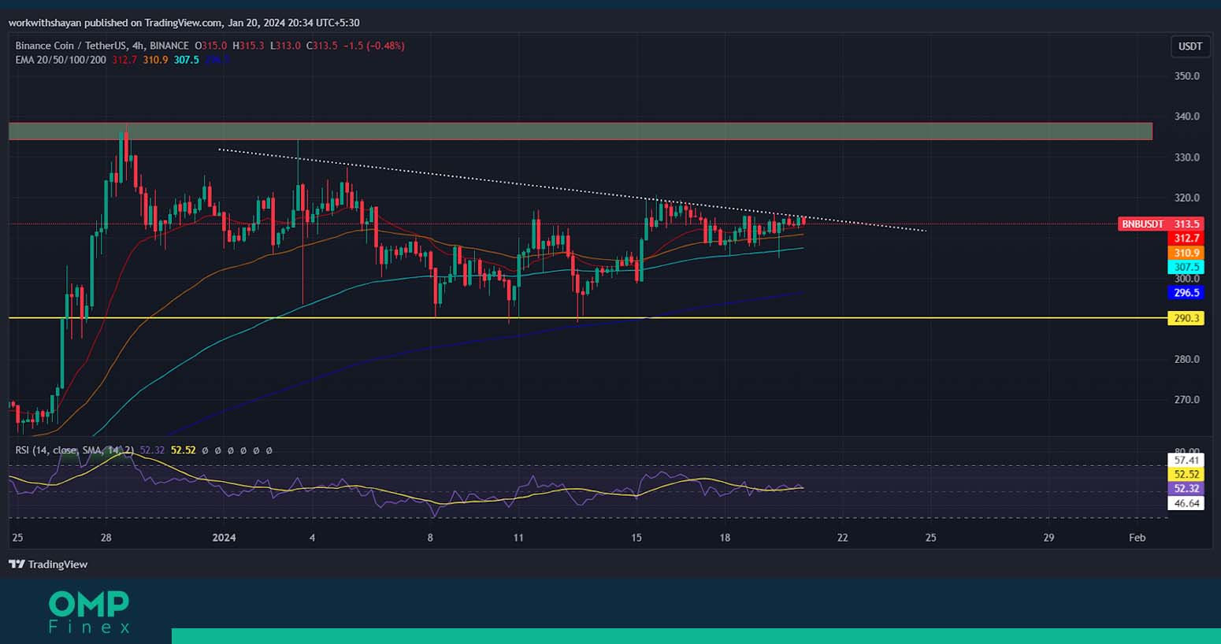This screenshot has height=644, width=1221.
Task: Click the change value −1.5 (−0.48%)
Action: 374,46
